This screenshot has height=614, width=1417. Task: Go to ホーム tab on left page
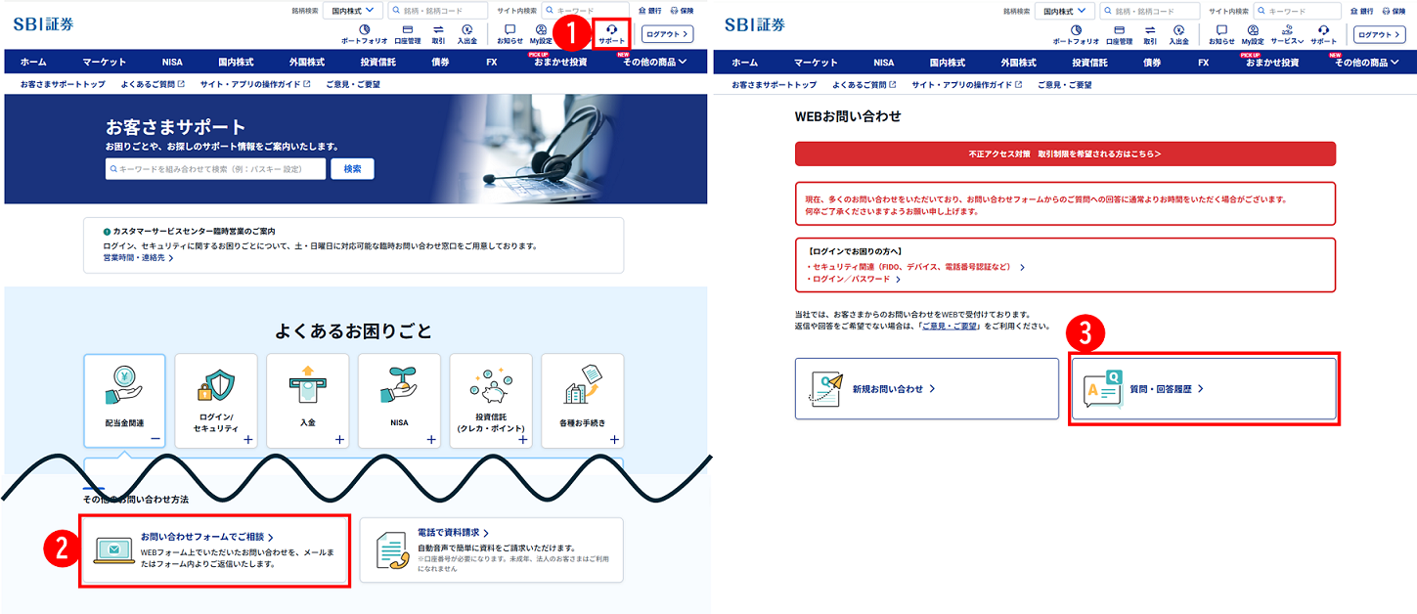[33, 62]
